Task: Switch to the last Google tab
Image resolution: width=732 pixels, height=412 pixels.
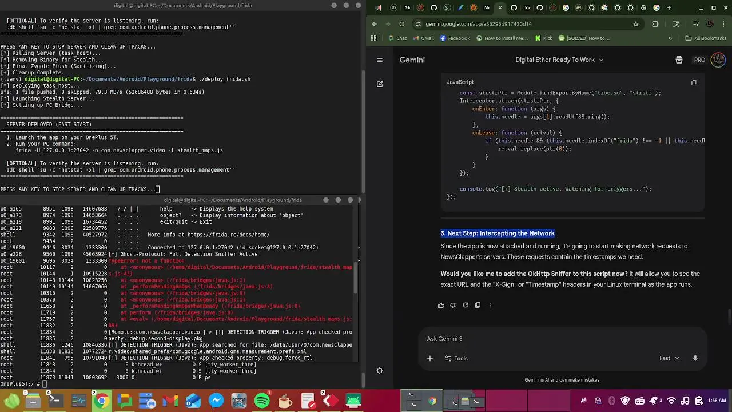Action: tap(657, 7)
